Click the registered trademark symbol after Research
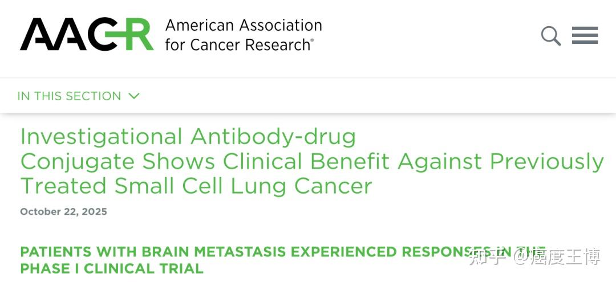This screenshot has width=616, height=282. click(x=311, y=40)
